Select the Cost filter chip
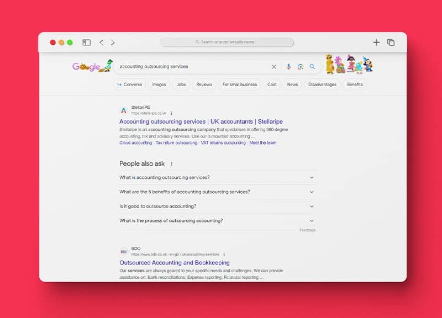The image size is (442, 318). 272,84
